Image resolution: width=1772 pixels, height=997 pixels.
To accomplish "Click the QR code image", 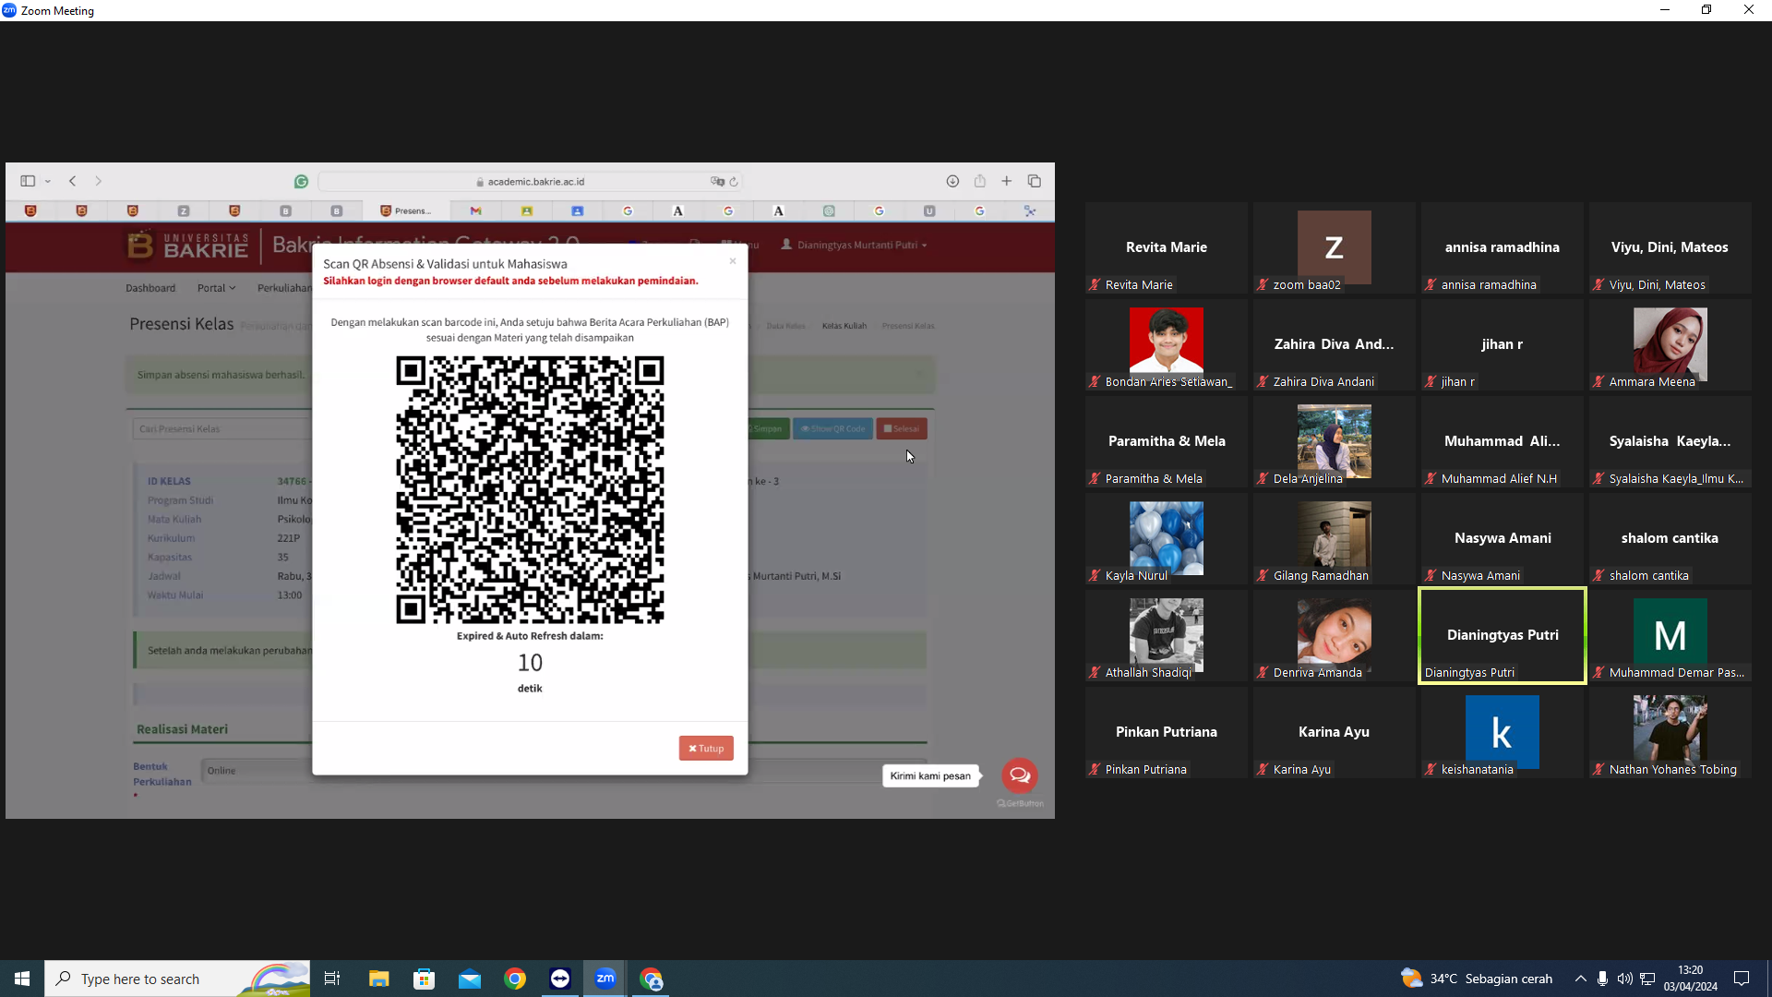I will (530, 489).
